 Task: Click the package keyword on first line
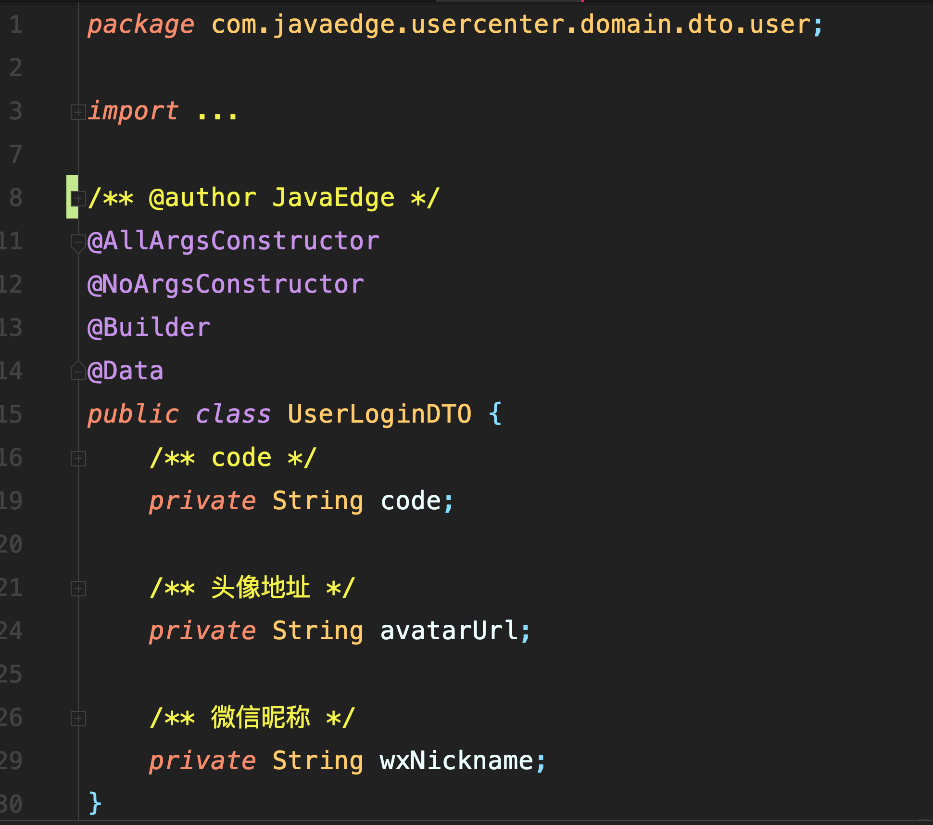tap(140, 25)
